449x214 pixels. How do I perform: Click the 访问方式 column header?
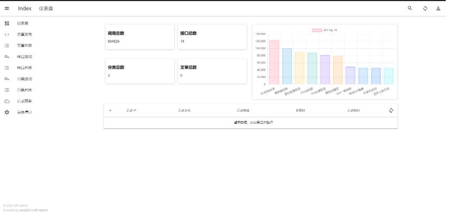(184, 110)
